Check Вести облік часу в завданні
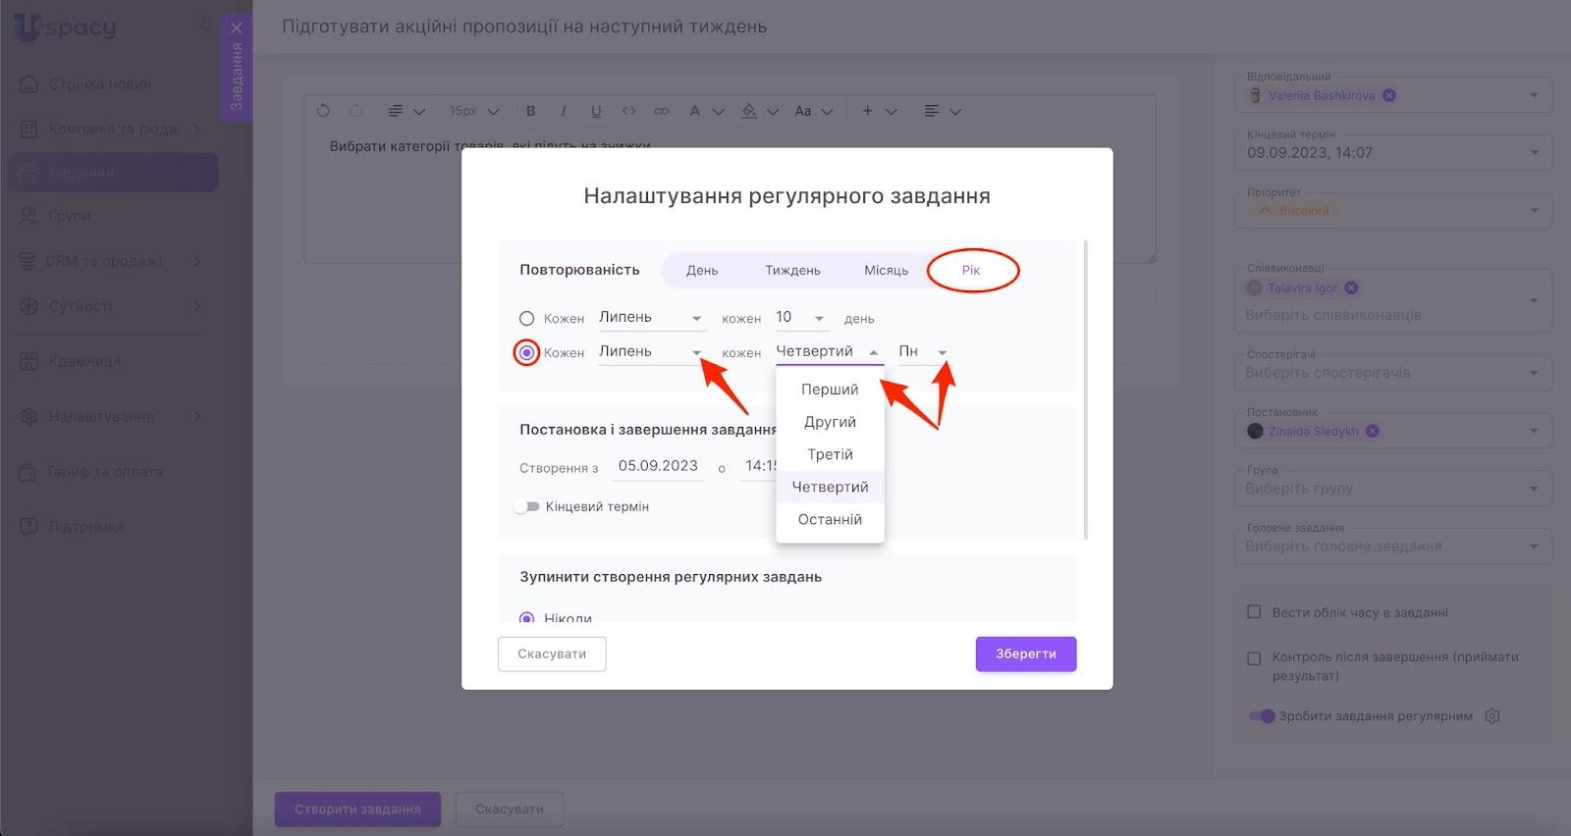The image size is (1571, 836). 1254,612
